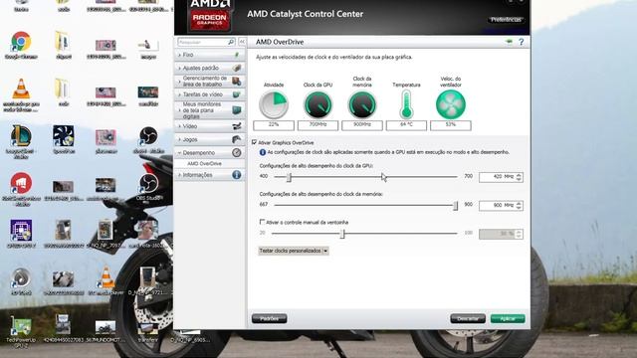Click the Clock da GPU gauge
The height and width of the screenshot is (358, 637).
click(x=318, y=104)
